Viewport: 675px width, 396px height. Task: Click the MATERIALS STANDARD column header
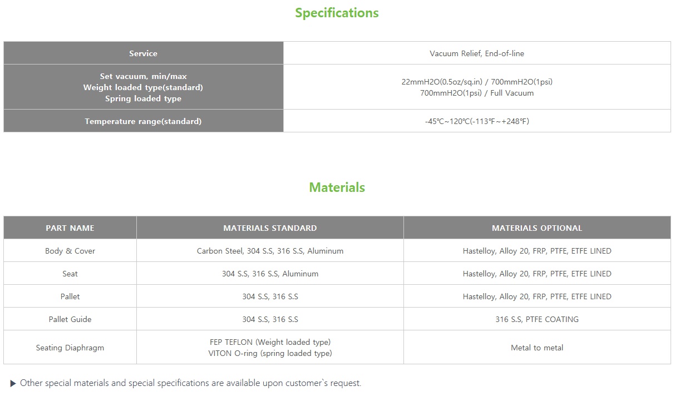point(270,228)
